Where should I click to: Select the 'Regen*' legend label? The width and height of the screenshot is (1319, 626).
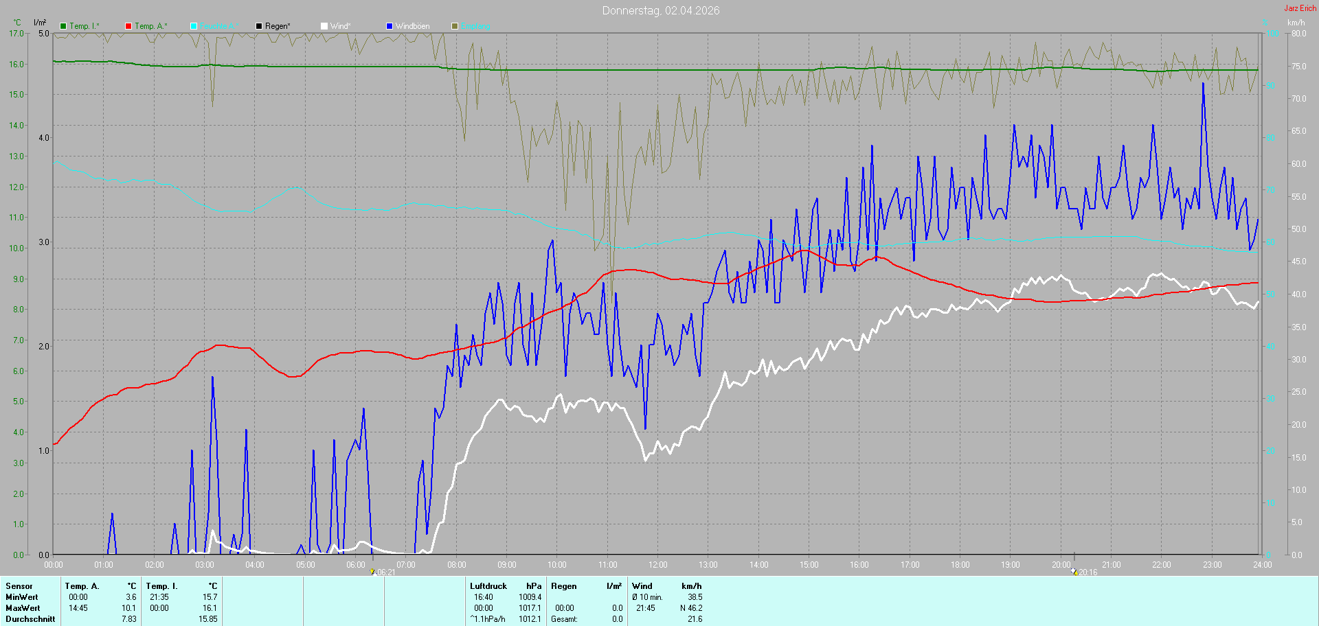click(x=278, y=26)
